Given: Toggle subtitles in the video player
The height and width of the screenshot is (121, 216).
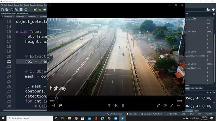Looking at the screenshot, I should tap(60, 105).
